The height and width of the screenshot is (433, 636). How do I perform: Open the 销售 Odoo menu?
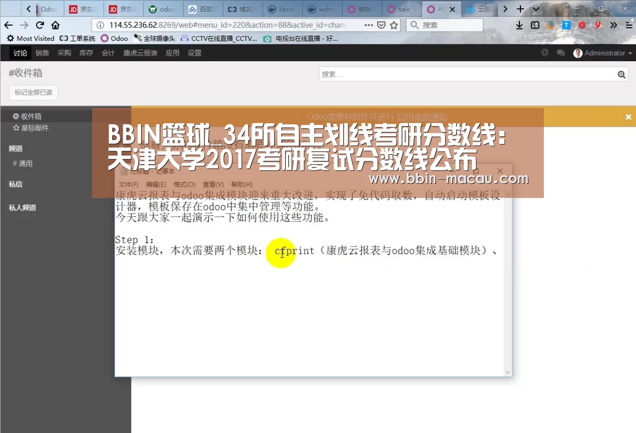[42, 53]
